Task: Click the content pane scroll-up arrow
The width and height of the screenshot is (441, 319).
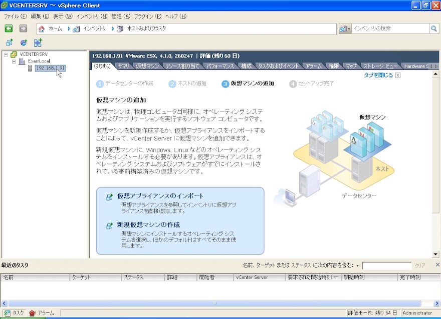Action: pos(435,74)
